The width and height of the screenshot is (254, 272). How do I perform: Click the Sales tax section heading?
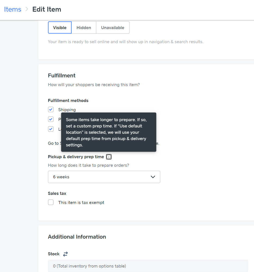tap(57, 193)
